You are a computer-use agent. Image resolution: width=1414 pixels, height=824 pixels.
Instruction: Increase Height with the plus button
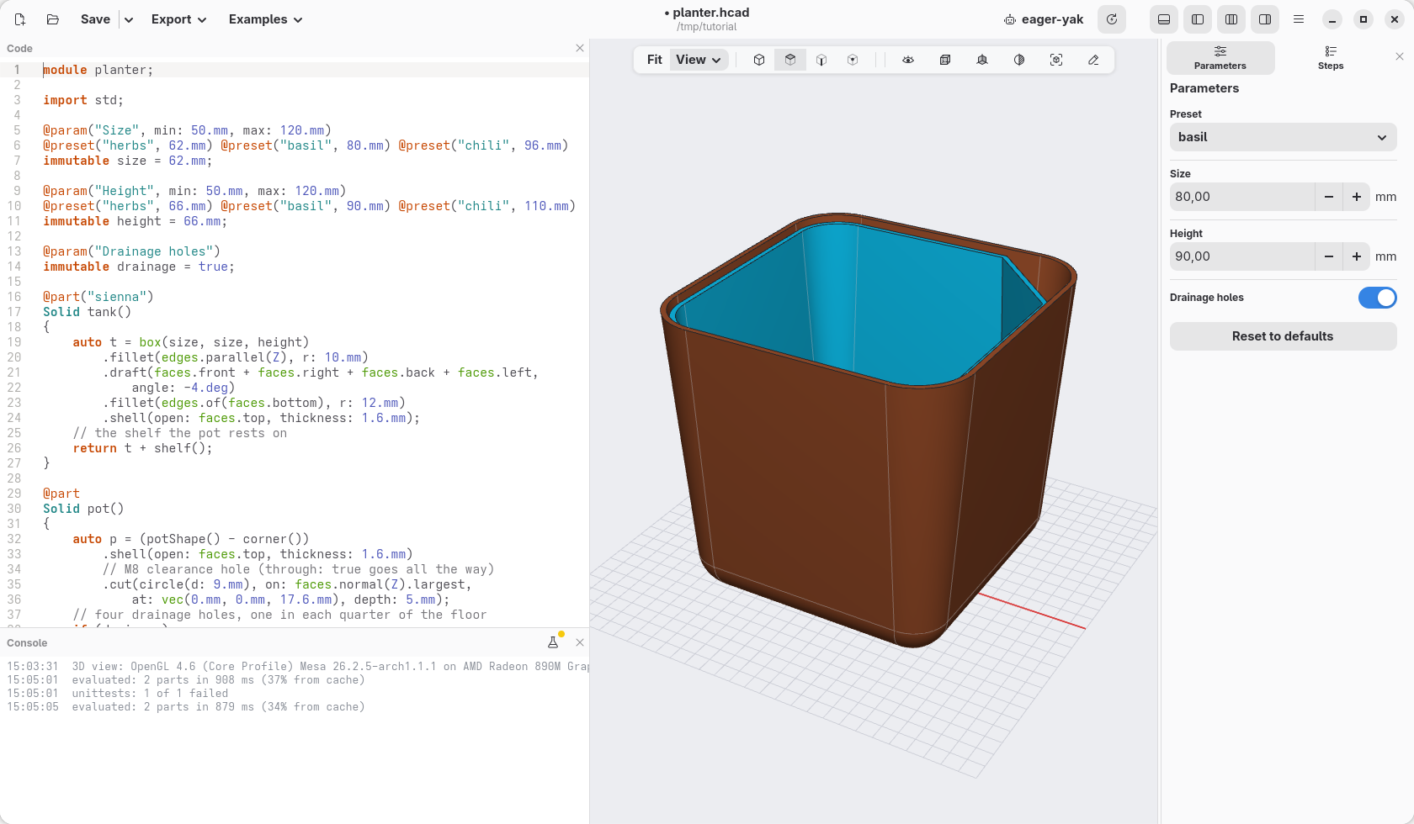point(1357,256)
